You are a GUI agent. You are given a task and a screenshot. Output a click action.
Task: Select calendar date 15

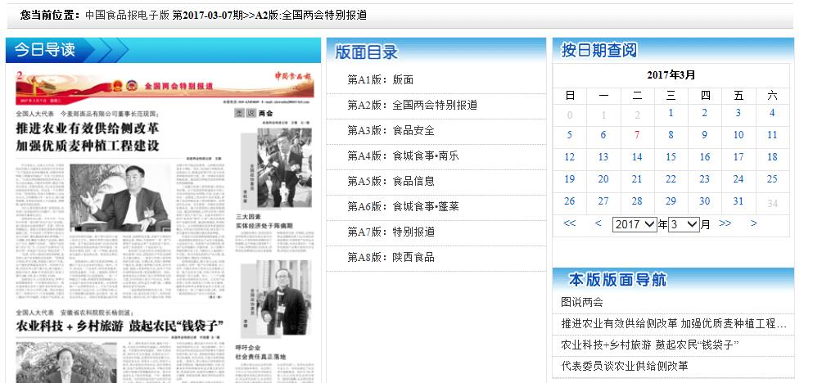click(x=671, y=157)
